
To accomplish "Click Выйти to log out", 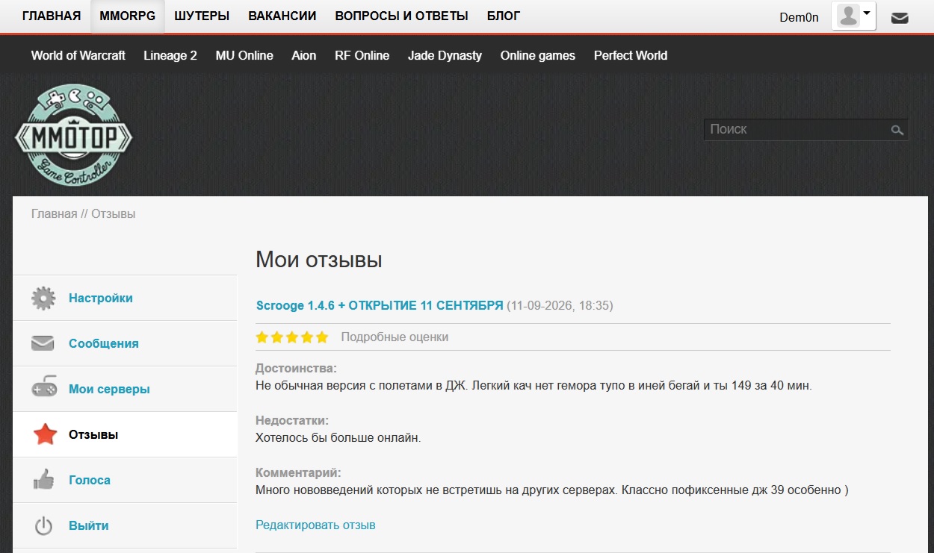I will point(89,526).
